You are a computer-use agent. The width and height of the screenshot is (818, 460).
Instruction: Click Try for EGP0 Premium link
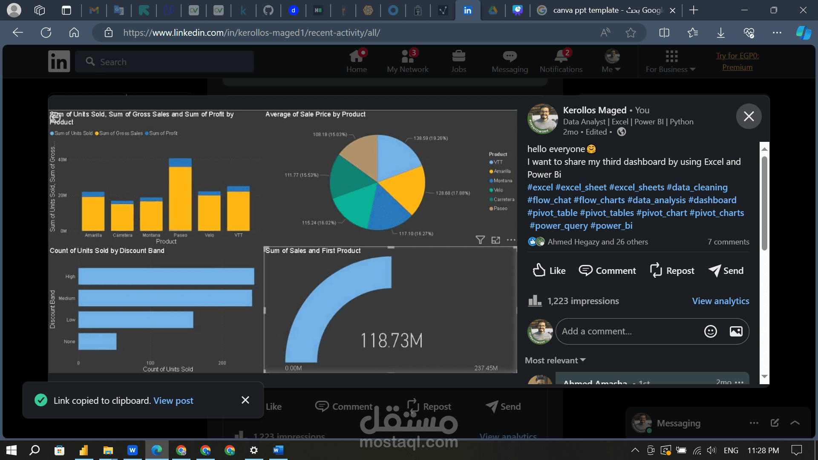(737, 61)
